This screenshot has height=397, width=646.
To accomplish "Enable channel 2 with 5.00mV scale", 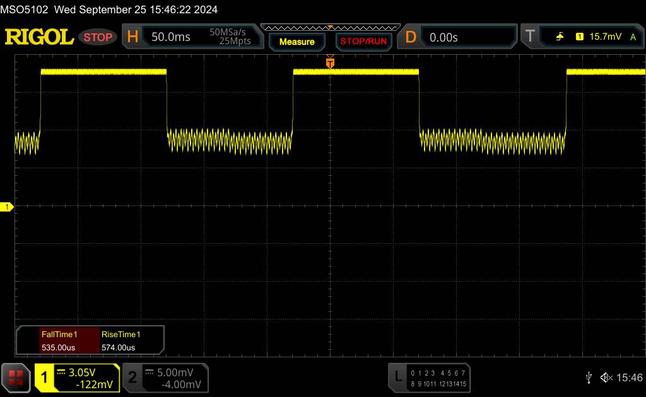I will (x=165, y=377).
